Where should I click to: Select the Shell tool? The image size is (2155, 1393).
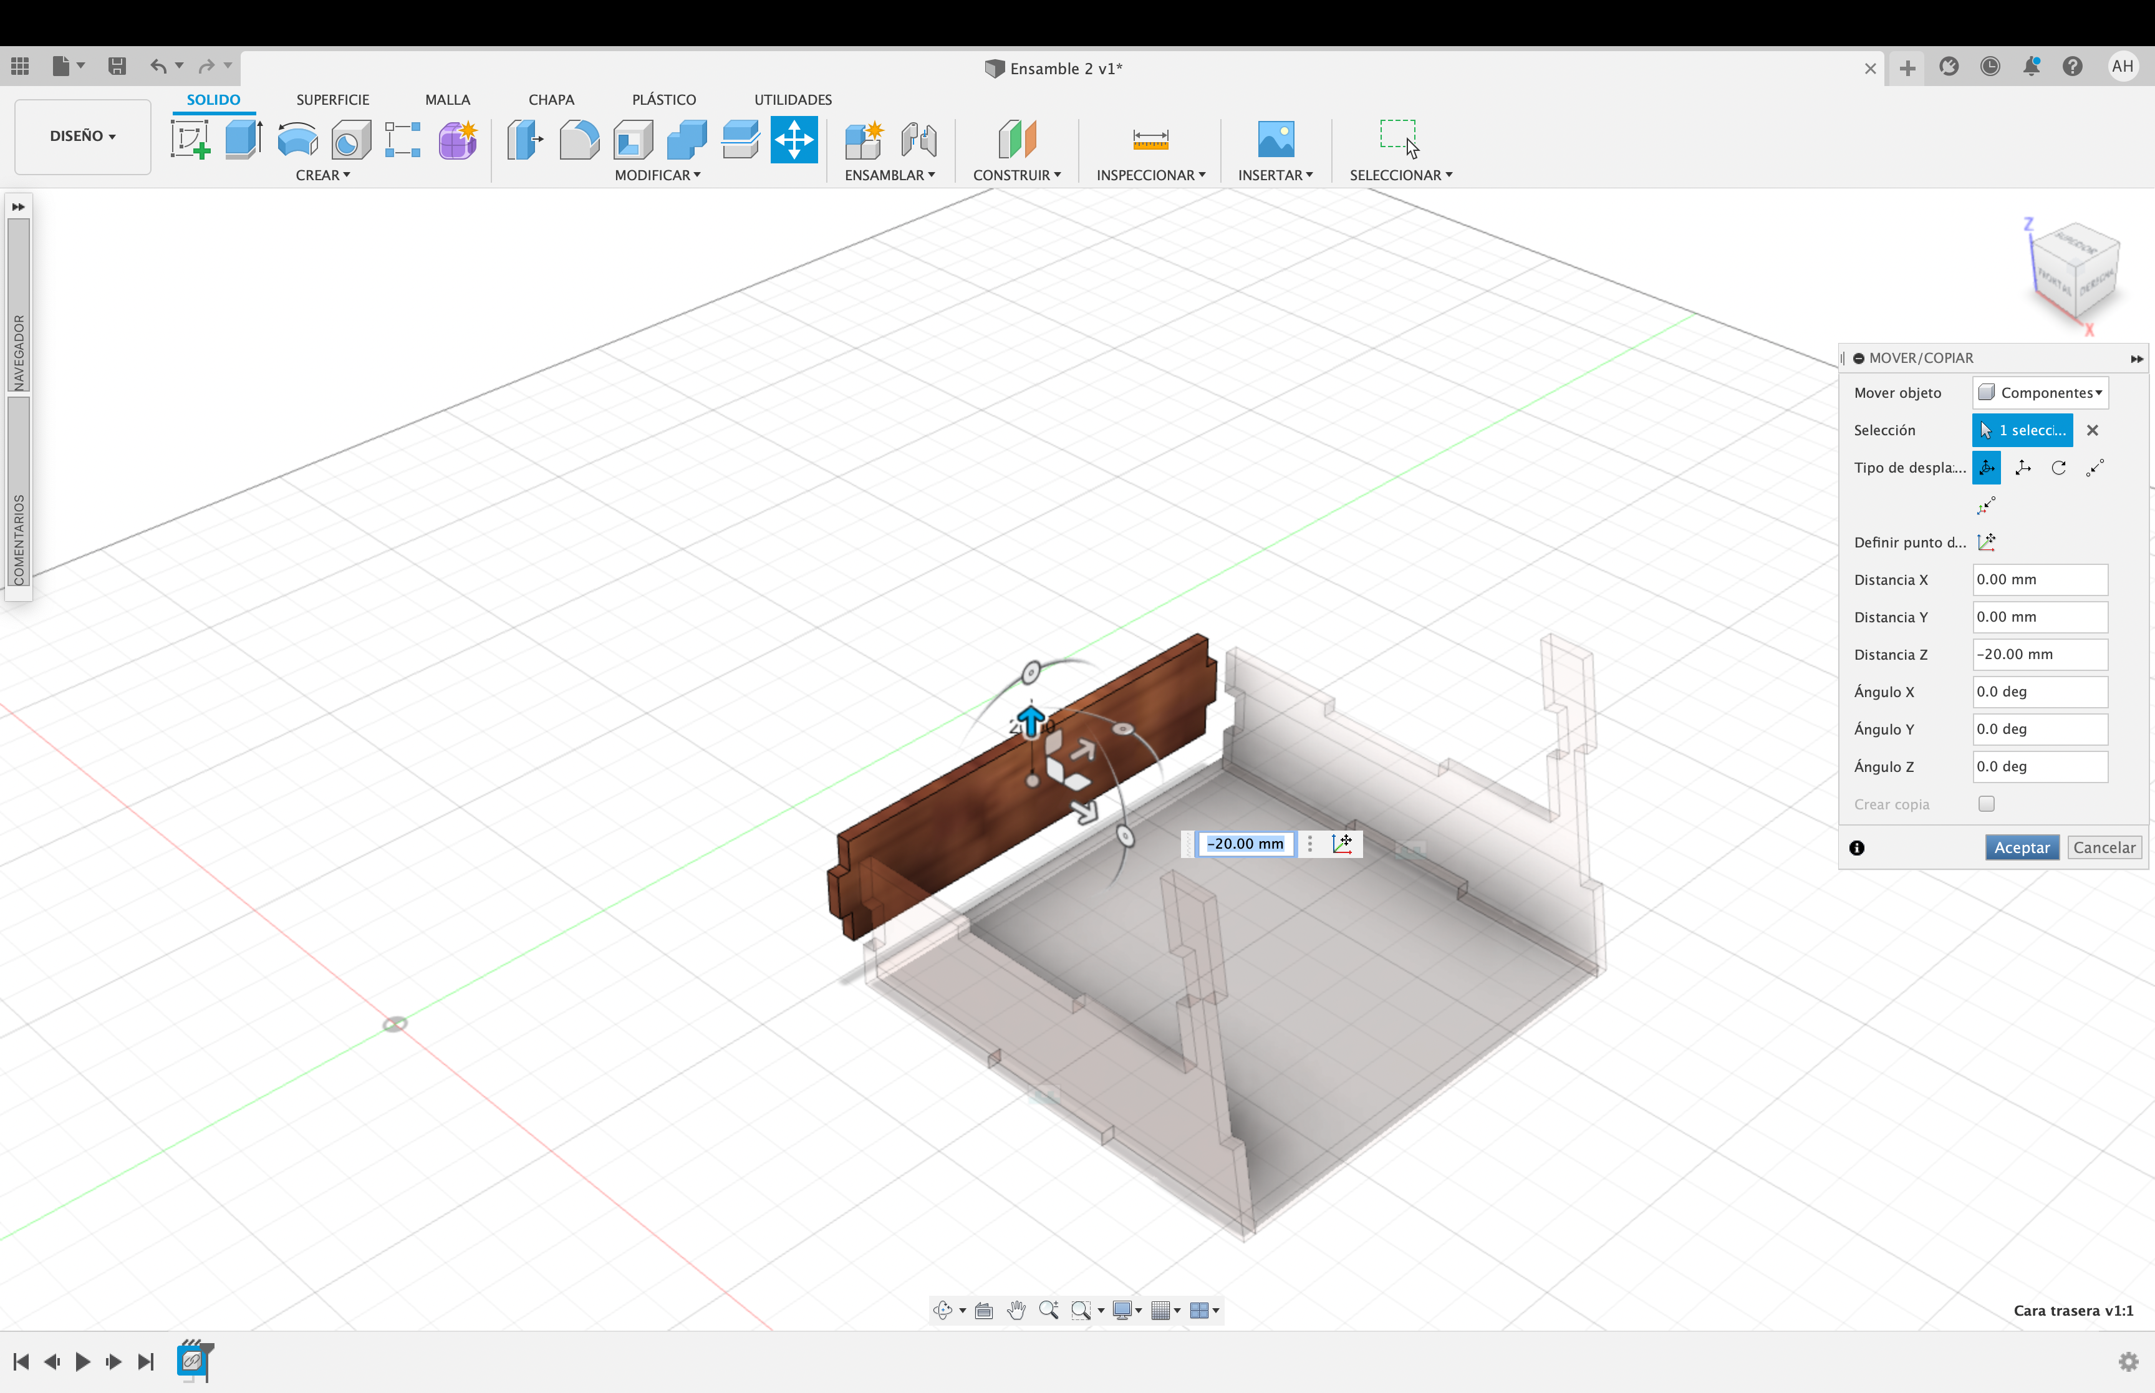(633, 140)
